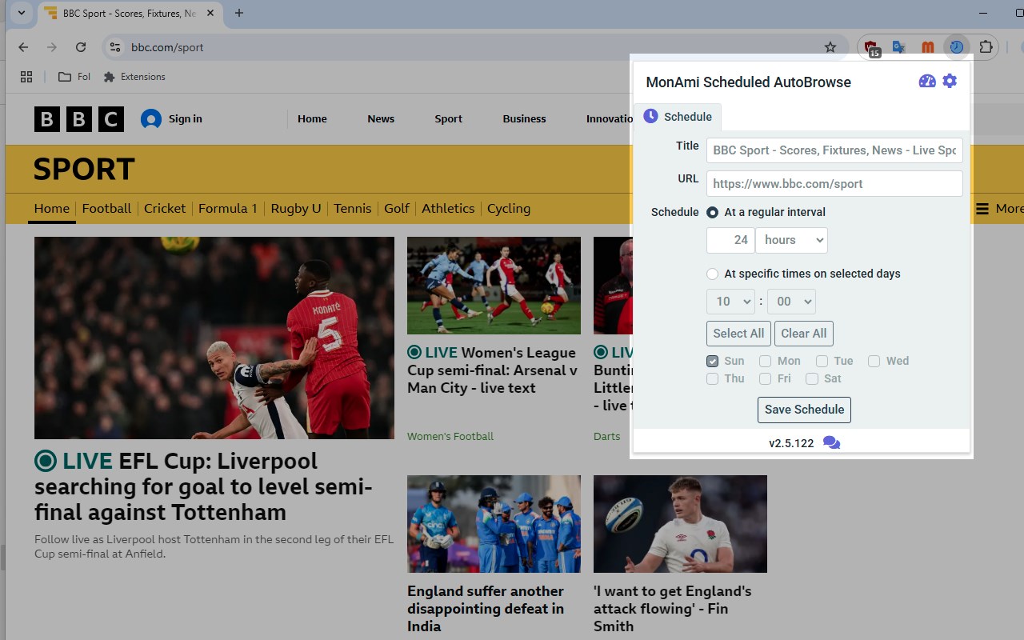Open the MonAmi dashboard gauge icon

(x=927, y=81)
